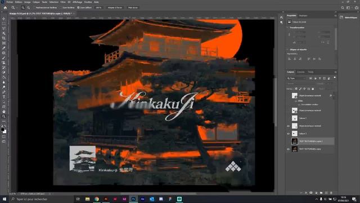Open Chrome from the taskbar

pos(97,199)
